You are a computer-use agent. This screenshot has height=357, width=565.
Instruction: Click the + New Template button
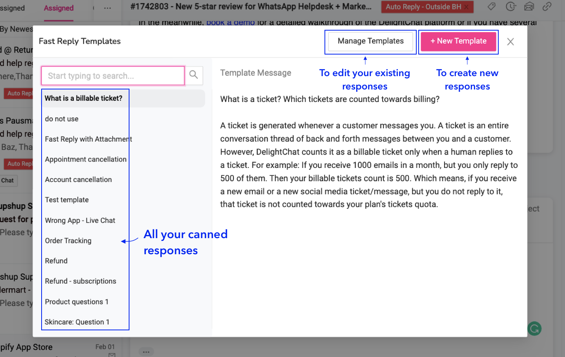[x=458, y=41]
